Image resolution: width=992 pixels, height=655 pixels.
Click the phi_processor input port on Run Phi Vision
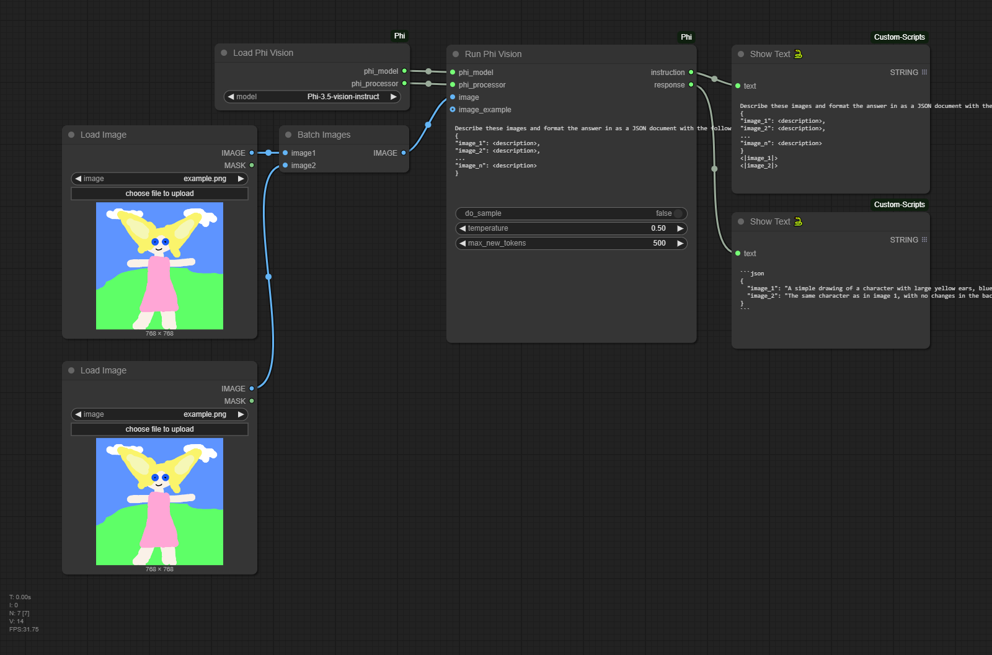(x=453, y=85)
